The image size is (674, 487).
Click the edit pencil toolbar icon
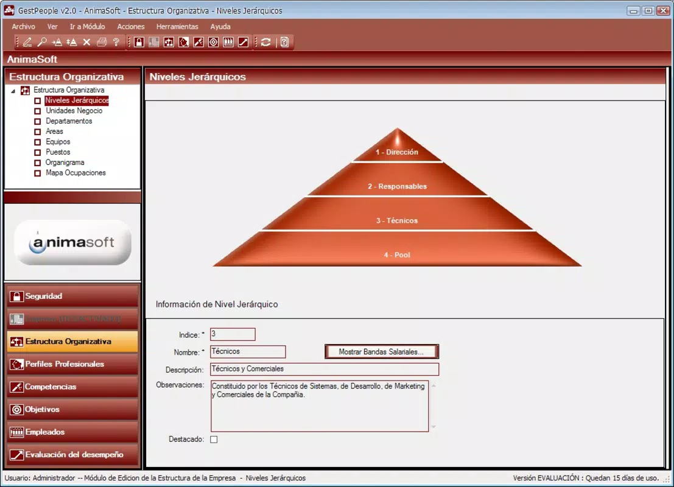[27, 42]
